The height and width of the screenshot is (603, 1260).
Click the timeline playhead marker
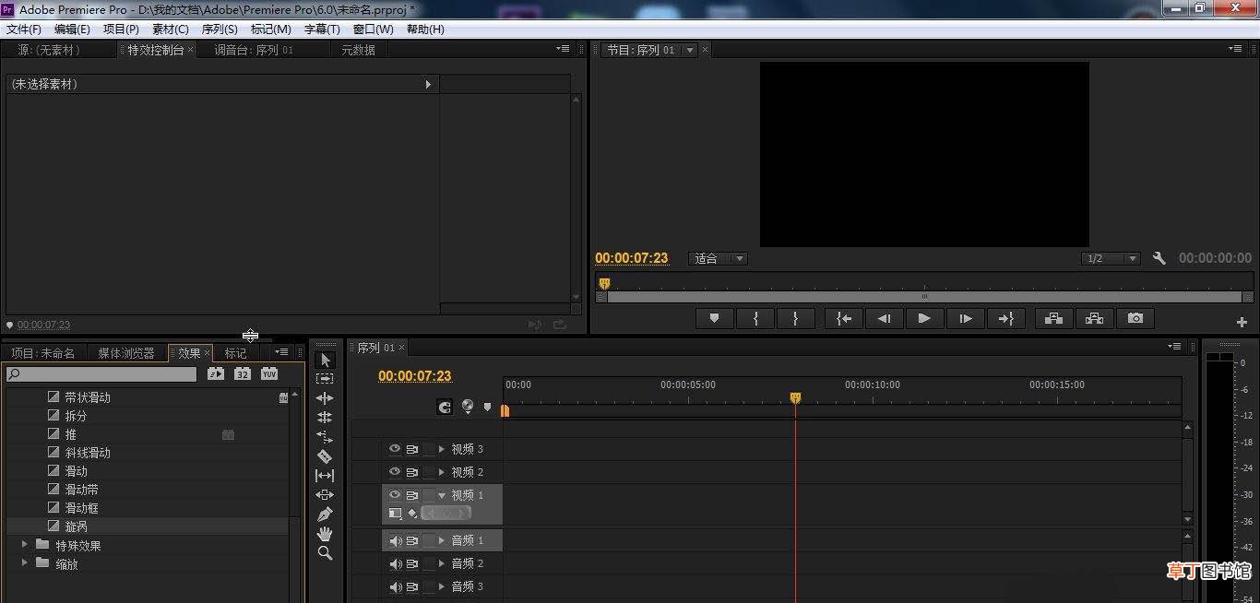tap(795, 398)
